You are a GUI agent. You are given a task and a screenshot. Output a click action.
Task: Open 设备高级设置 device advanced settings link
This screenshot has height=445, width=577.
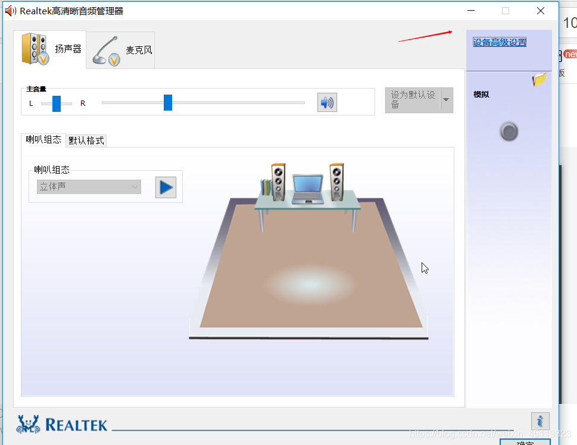pyautogui.click(x=500, y=42)
